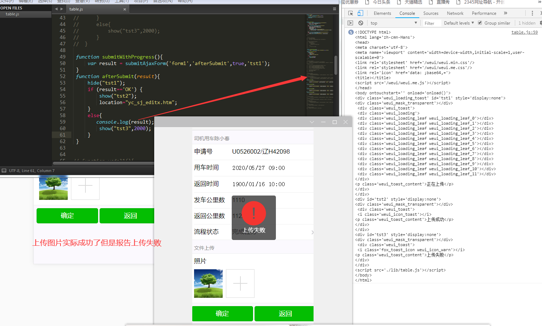Click the 申请号 value U0526002/辽H42098
The image size is (542, 326).
coord(261,151)
